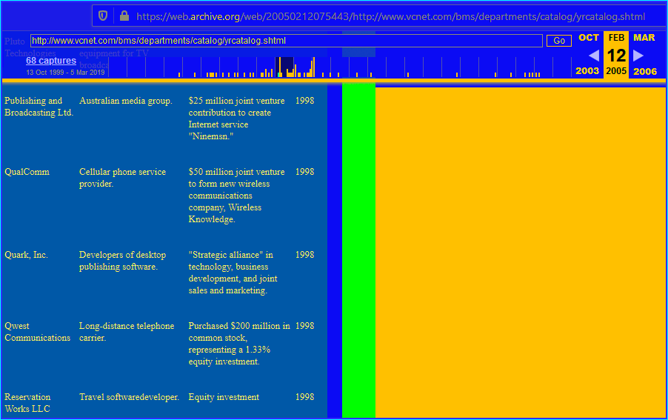
Task: Go to previous capture arrow
Action: coord(594,56)
